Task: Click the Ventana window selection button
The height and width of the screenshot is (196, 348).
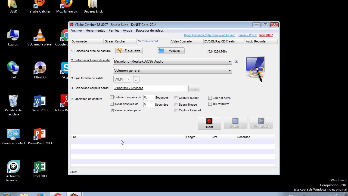Action: tap(170, 51)
